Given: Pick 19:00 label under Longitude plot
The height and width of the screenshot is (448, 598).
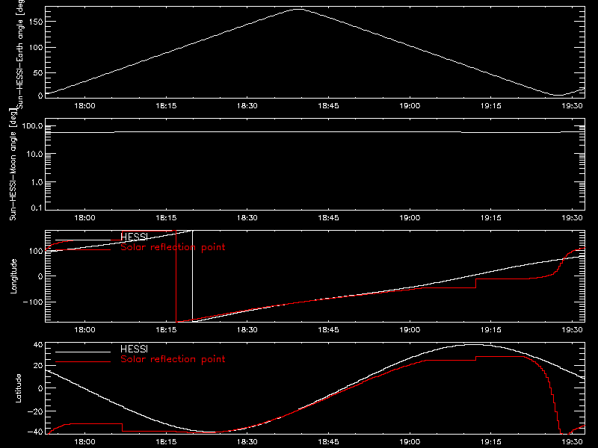Looking at the screenshot, I should [410, 330].
